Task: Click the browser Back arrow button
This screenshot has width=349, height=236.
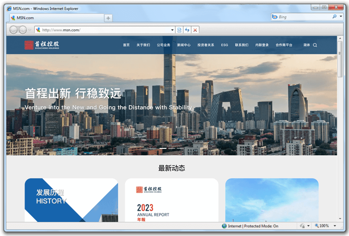Action: click(13, 29)
